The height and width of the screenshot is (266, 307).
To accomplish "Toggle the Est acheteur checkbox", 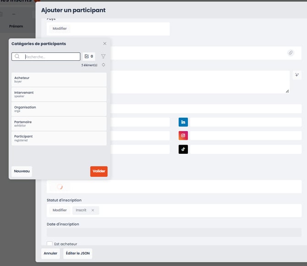I will tap(49, 244).
